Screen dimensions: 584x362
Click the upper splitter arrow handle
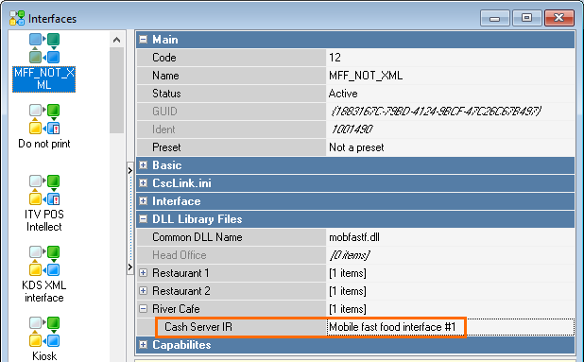[130, 170]
